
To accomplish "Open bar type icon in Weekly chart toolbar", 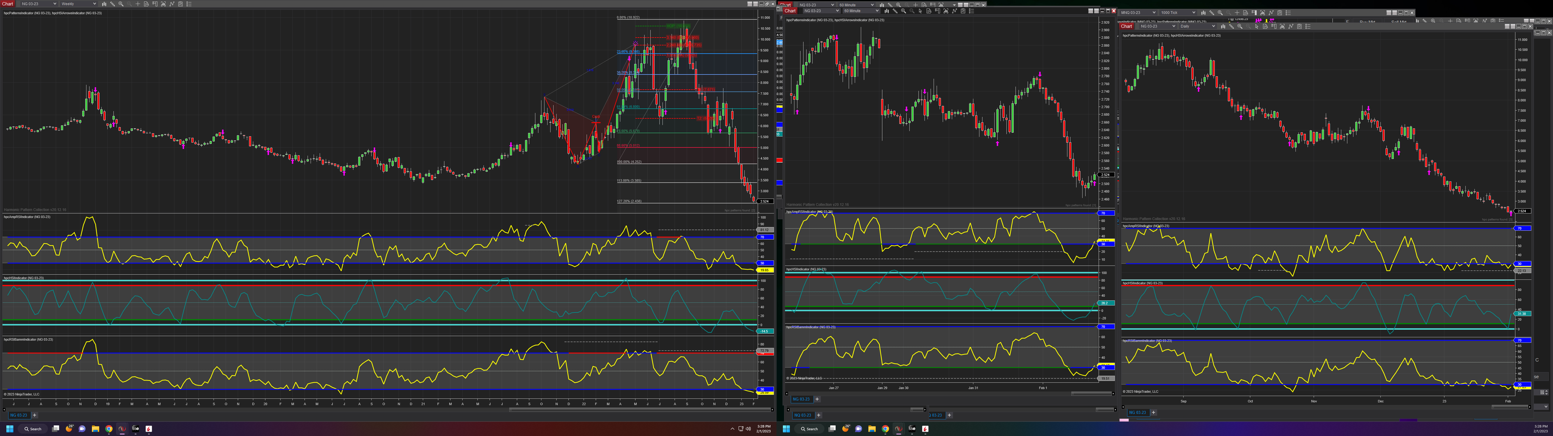I will pyautogui.click(x=104, y=4).
